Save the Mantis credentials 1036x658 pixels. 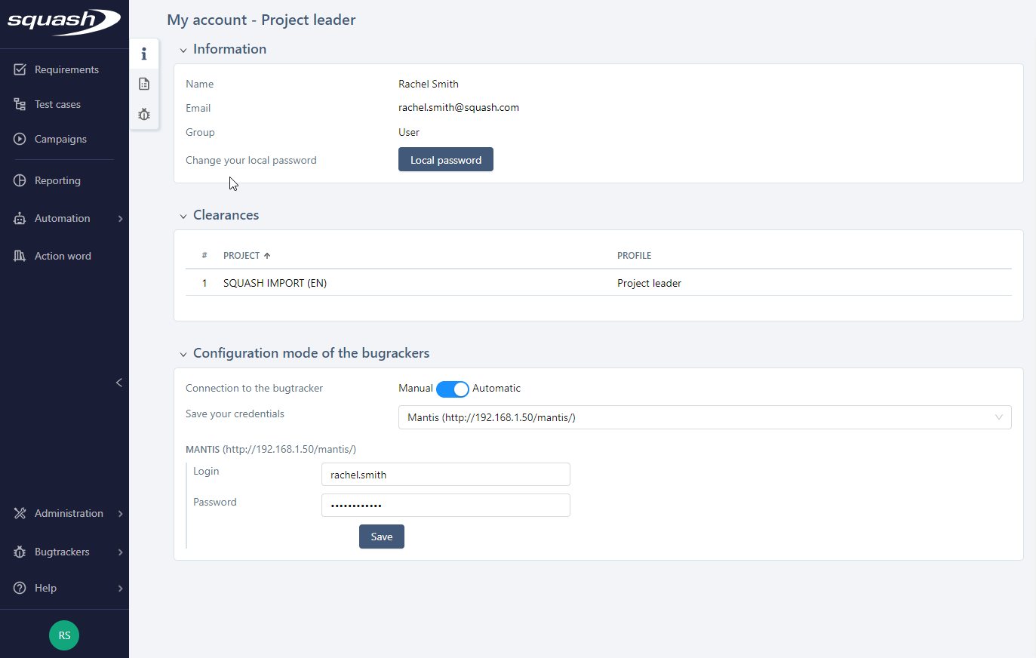(x=381, y=537)
